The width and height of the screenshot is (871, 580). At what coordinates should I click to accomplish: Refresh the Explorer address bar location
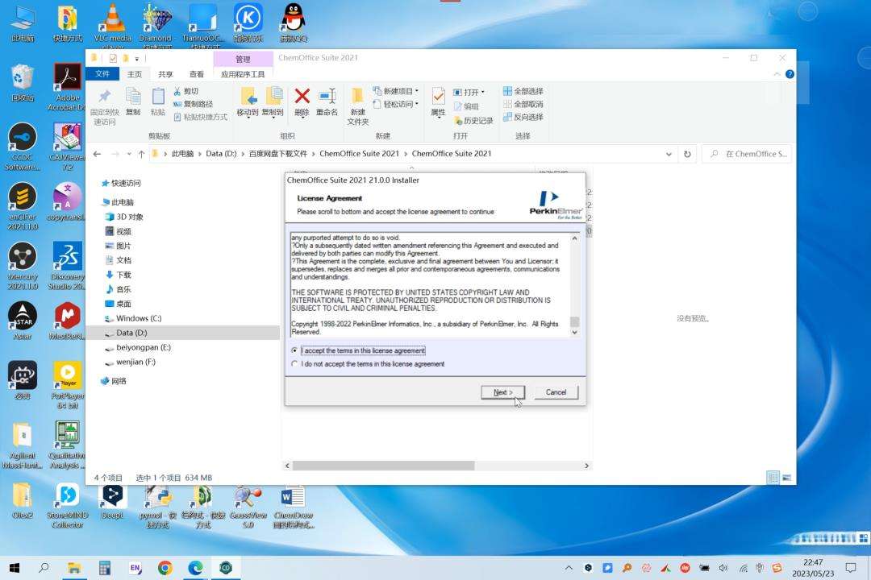point(687,154)
